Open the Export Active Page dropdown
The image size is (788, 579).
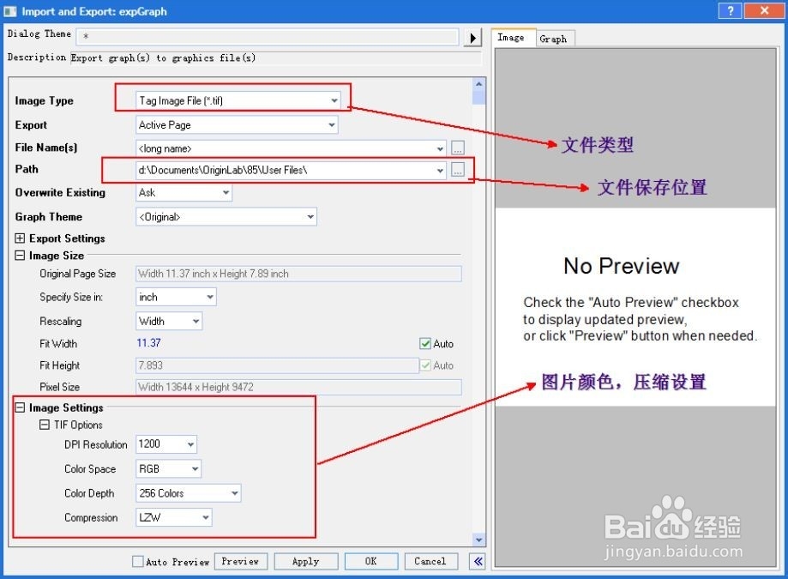tap(237, 125)
